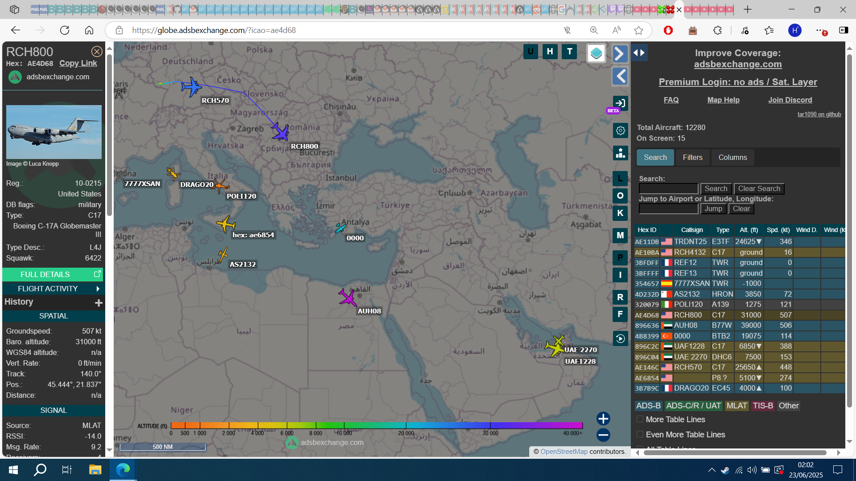Click the BETA login arrow icon
856x481 pixels.
[x=620, y=103]
